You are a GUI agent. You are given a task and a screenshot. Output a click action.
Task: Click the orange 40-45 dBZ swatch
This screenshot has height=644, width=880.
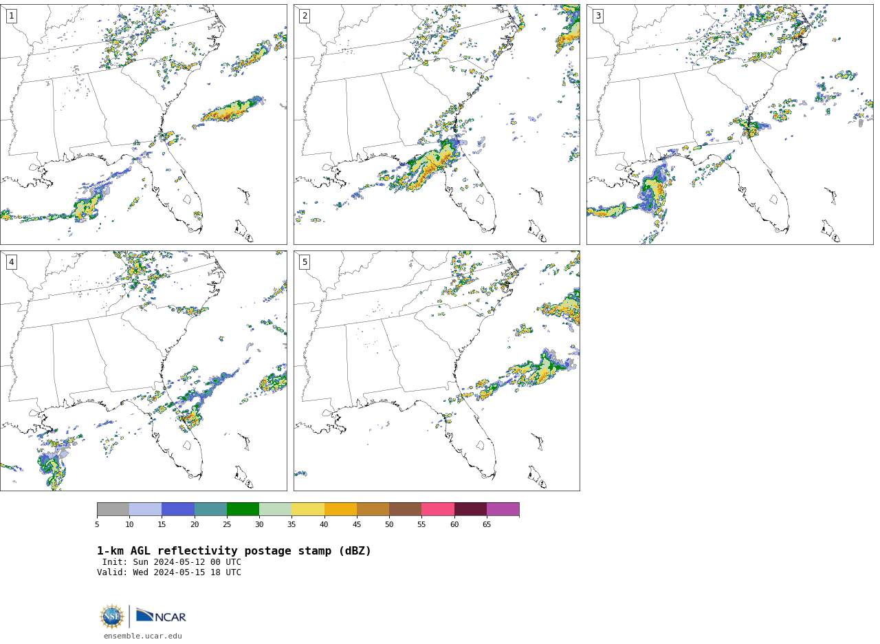pyautogui.click(x=340, y=509)
